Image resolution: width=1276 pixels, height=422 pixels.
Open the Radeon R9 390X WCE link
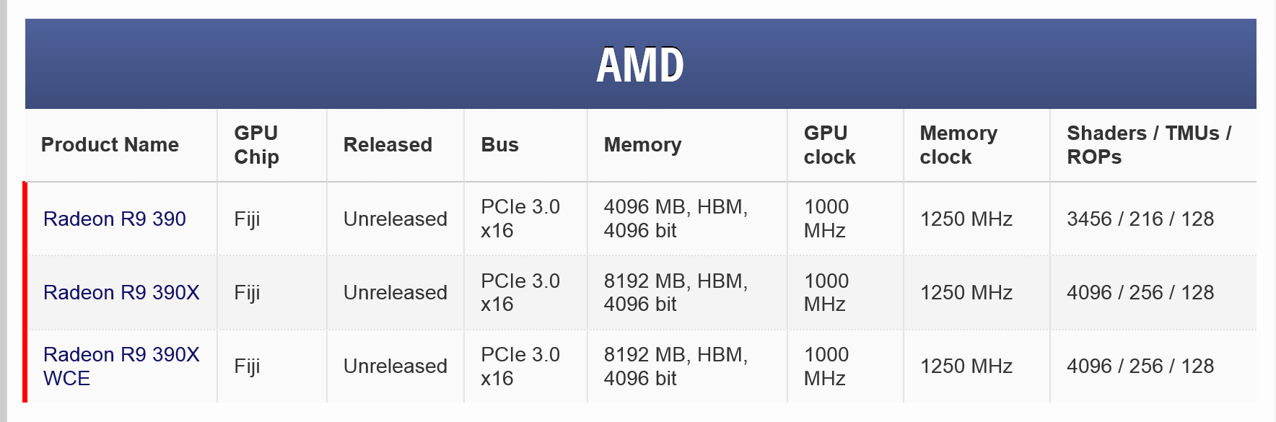tap(121, 366)
